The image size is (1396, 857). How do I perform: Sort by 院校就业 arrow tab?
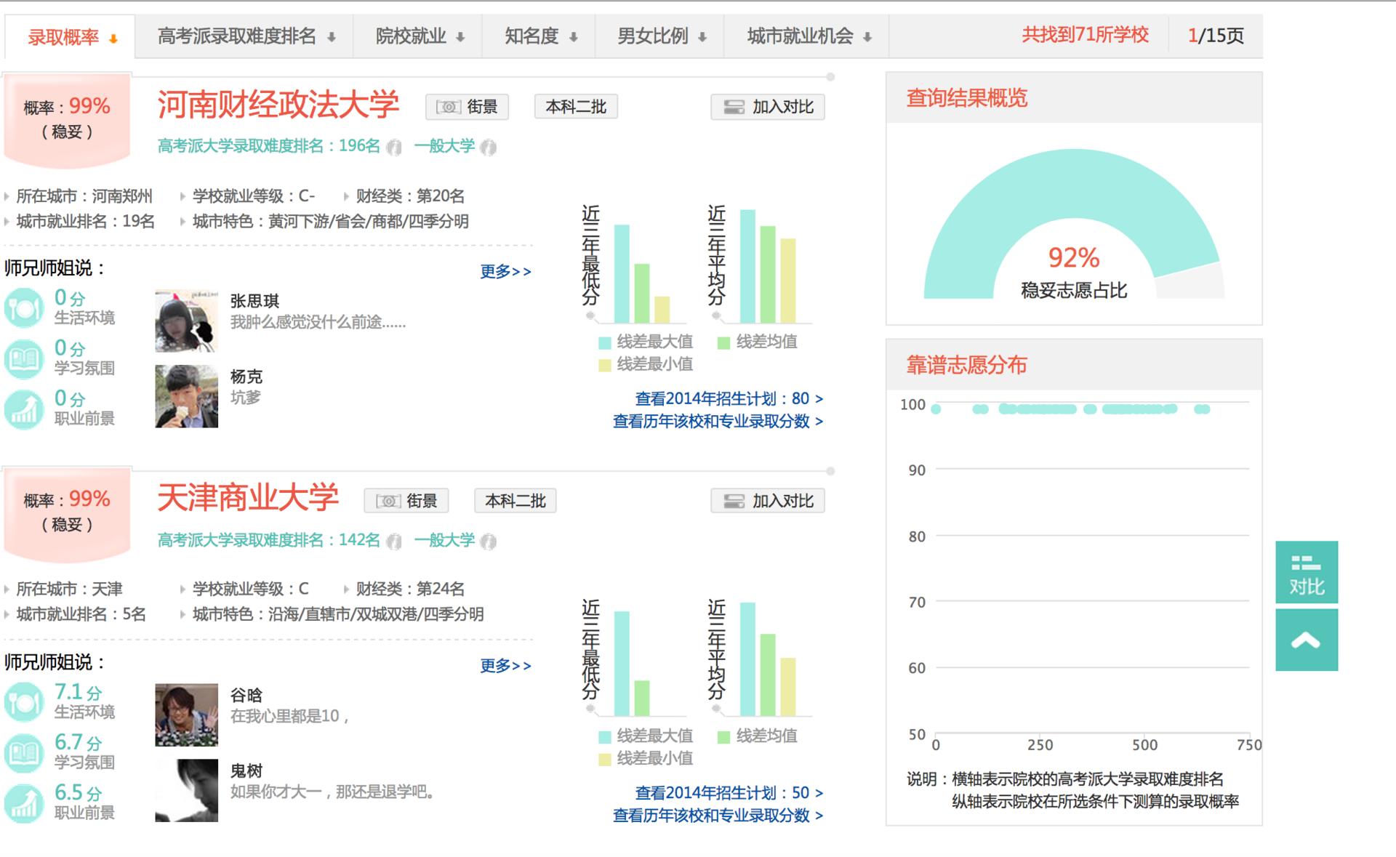click(419, 36)
